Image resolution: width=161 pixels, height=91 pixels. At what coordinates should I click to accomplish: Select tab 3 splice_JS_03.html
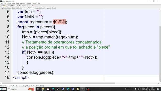28,8
